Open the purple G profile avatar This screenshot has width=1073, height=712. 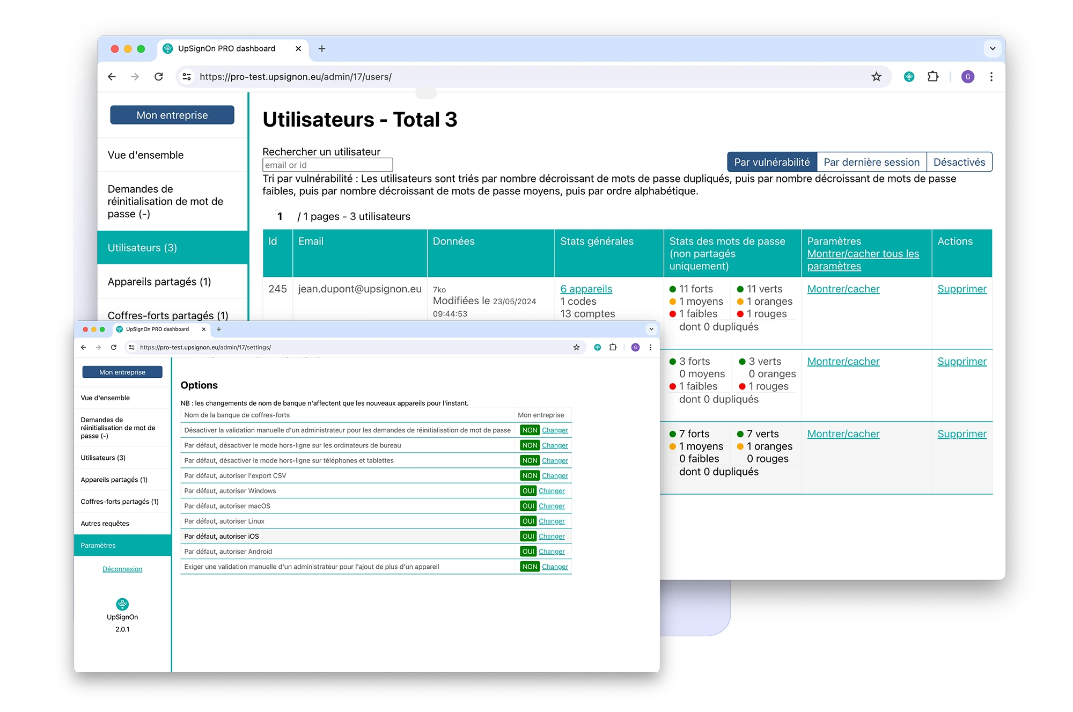(968, 77)
